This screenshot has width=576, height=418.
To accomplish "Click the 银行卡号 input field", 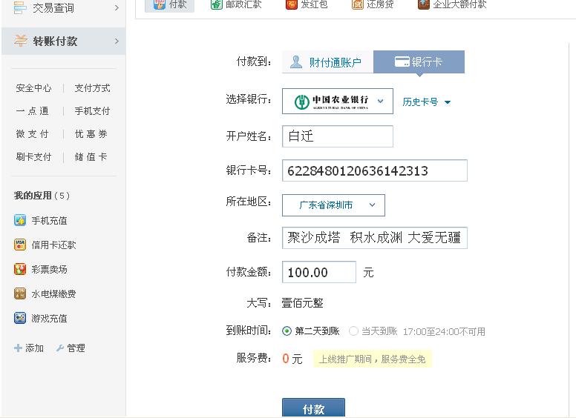I will (x=374, y=171).
